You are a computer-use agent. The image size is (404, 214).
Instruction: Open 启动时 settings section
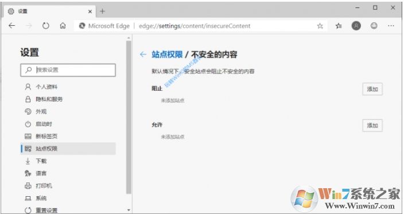[68, 124]
